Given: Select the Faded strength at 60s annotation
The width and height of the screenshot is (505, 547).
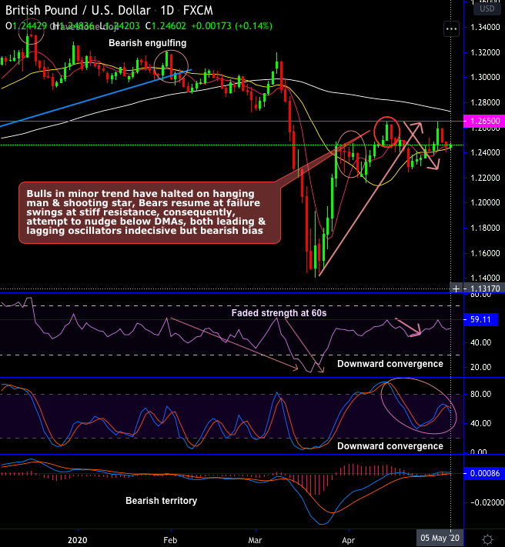Looking at the screenshot, I should tap(279, 313).
